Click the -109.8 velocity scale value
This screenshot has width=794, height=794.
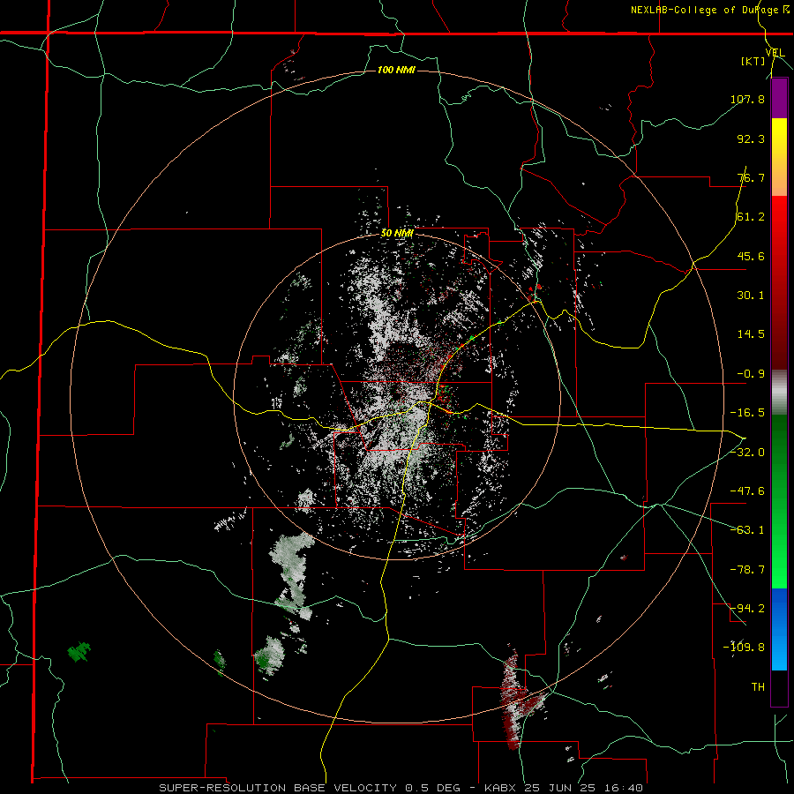click(x=744, y=648)
